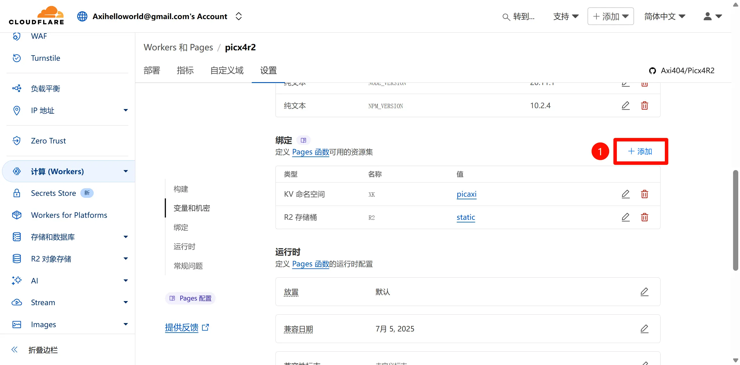The width and height of the screenshot is (740, 365).
Task: Click the IP 地址 location pin icon
Action: 17,110
